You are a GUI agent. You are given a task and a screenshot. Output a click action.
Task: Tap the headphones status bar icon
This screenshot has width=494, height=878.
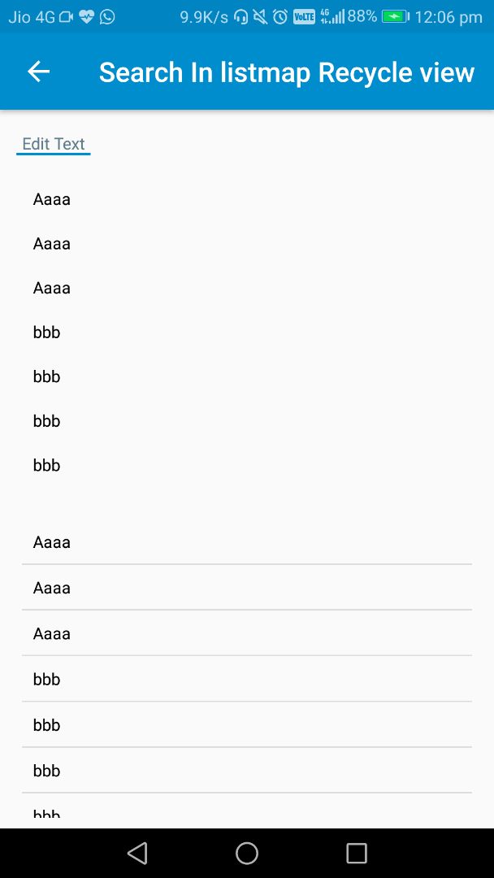coord(240,16)
